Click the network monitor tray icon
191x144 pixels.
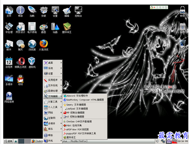pos(163,141)
